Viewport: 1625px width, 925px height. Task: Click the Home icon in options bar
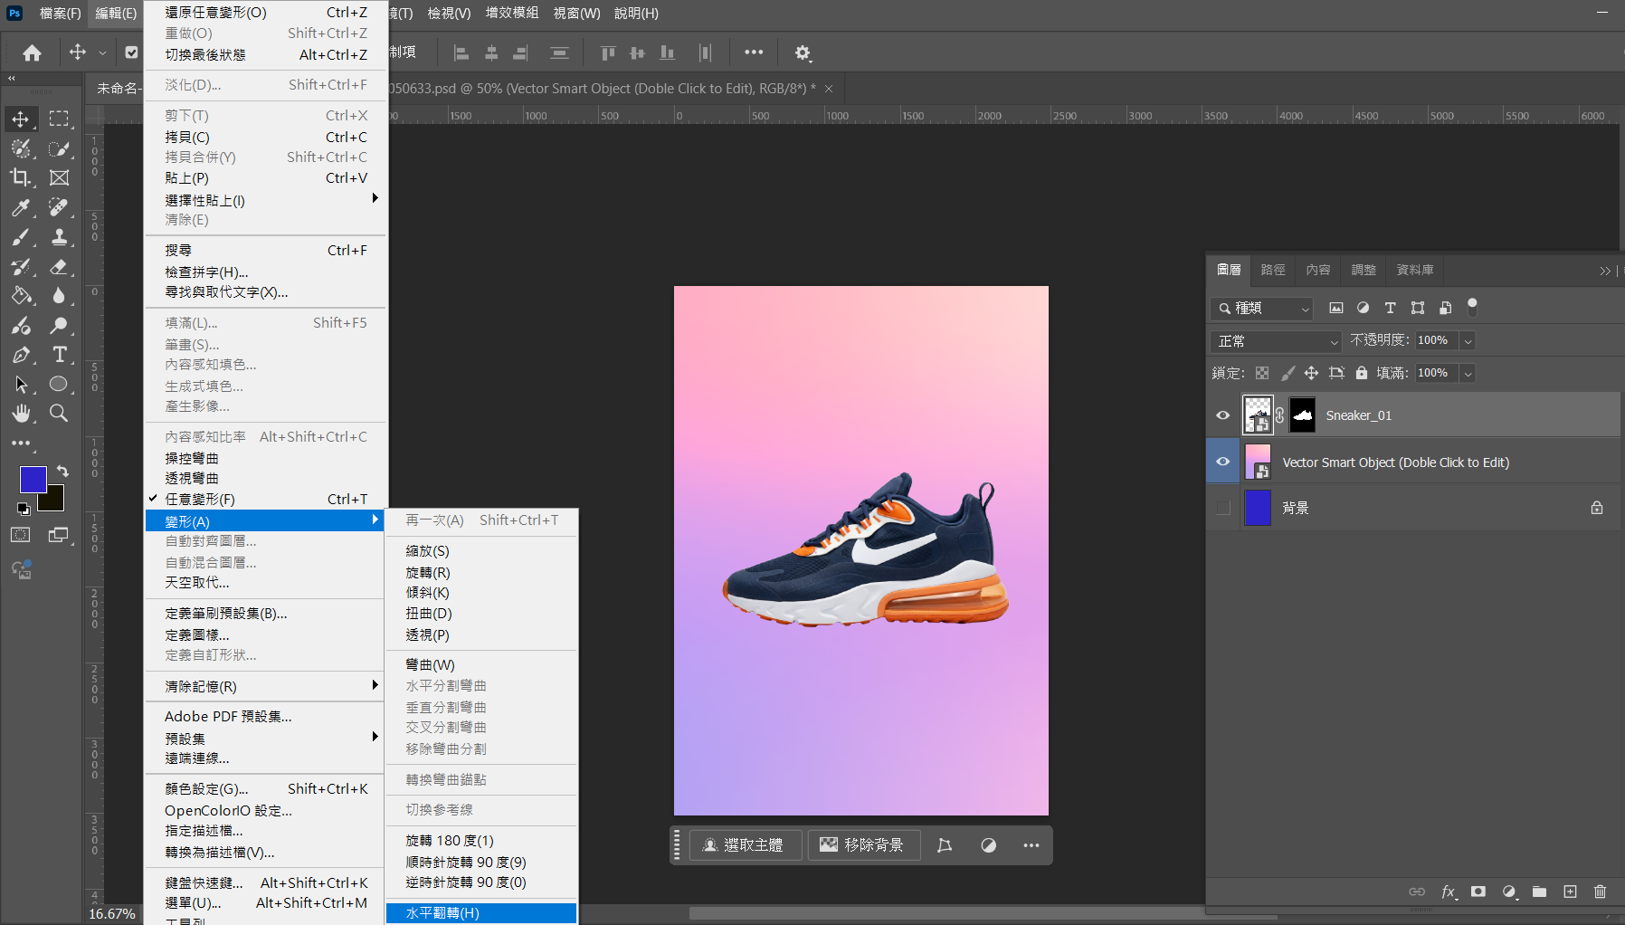pyautogui.click(x=32, y=52)
